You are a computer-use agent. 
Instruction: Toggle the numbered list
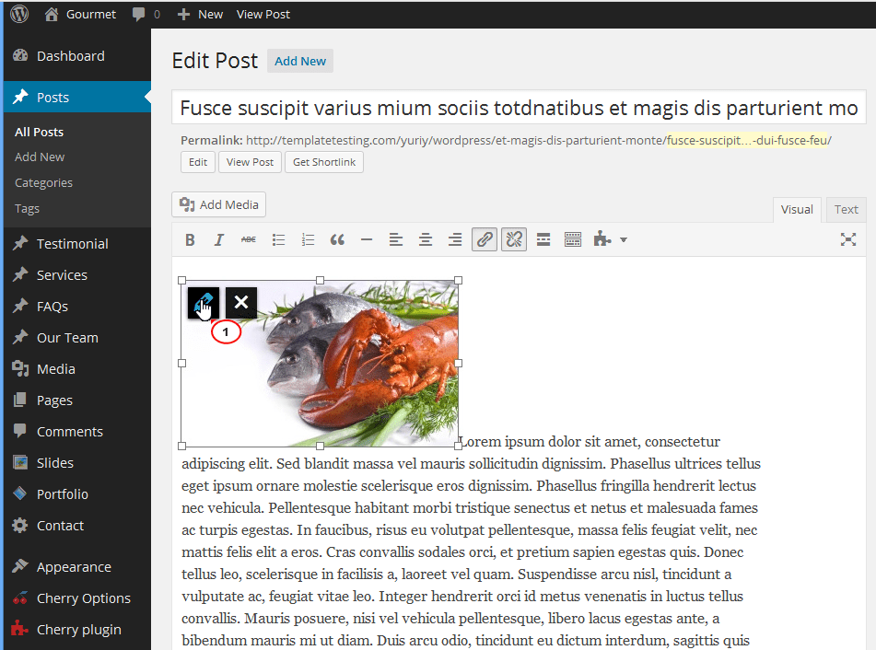pos(308,239)
